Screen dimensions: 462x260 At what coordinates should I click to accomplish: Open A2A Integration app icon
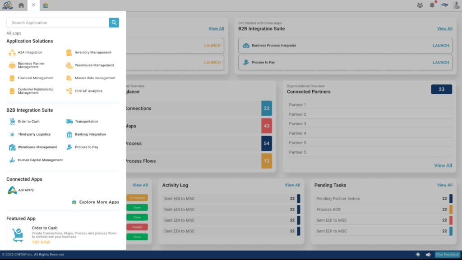(12, 52)
